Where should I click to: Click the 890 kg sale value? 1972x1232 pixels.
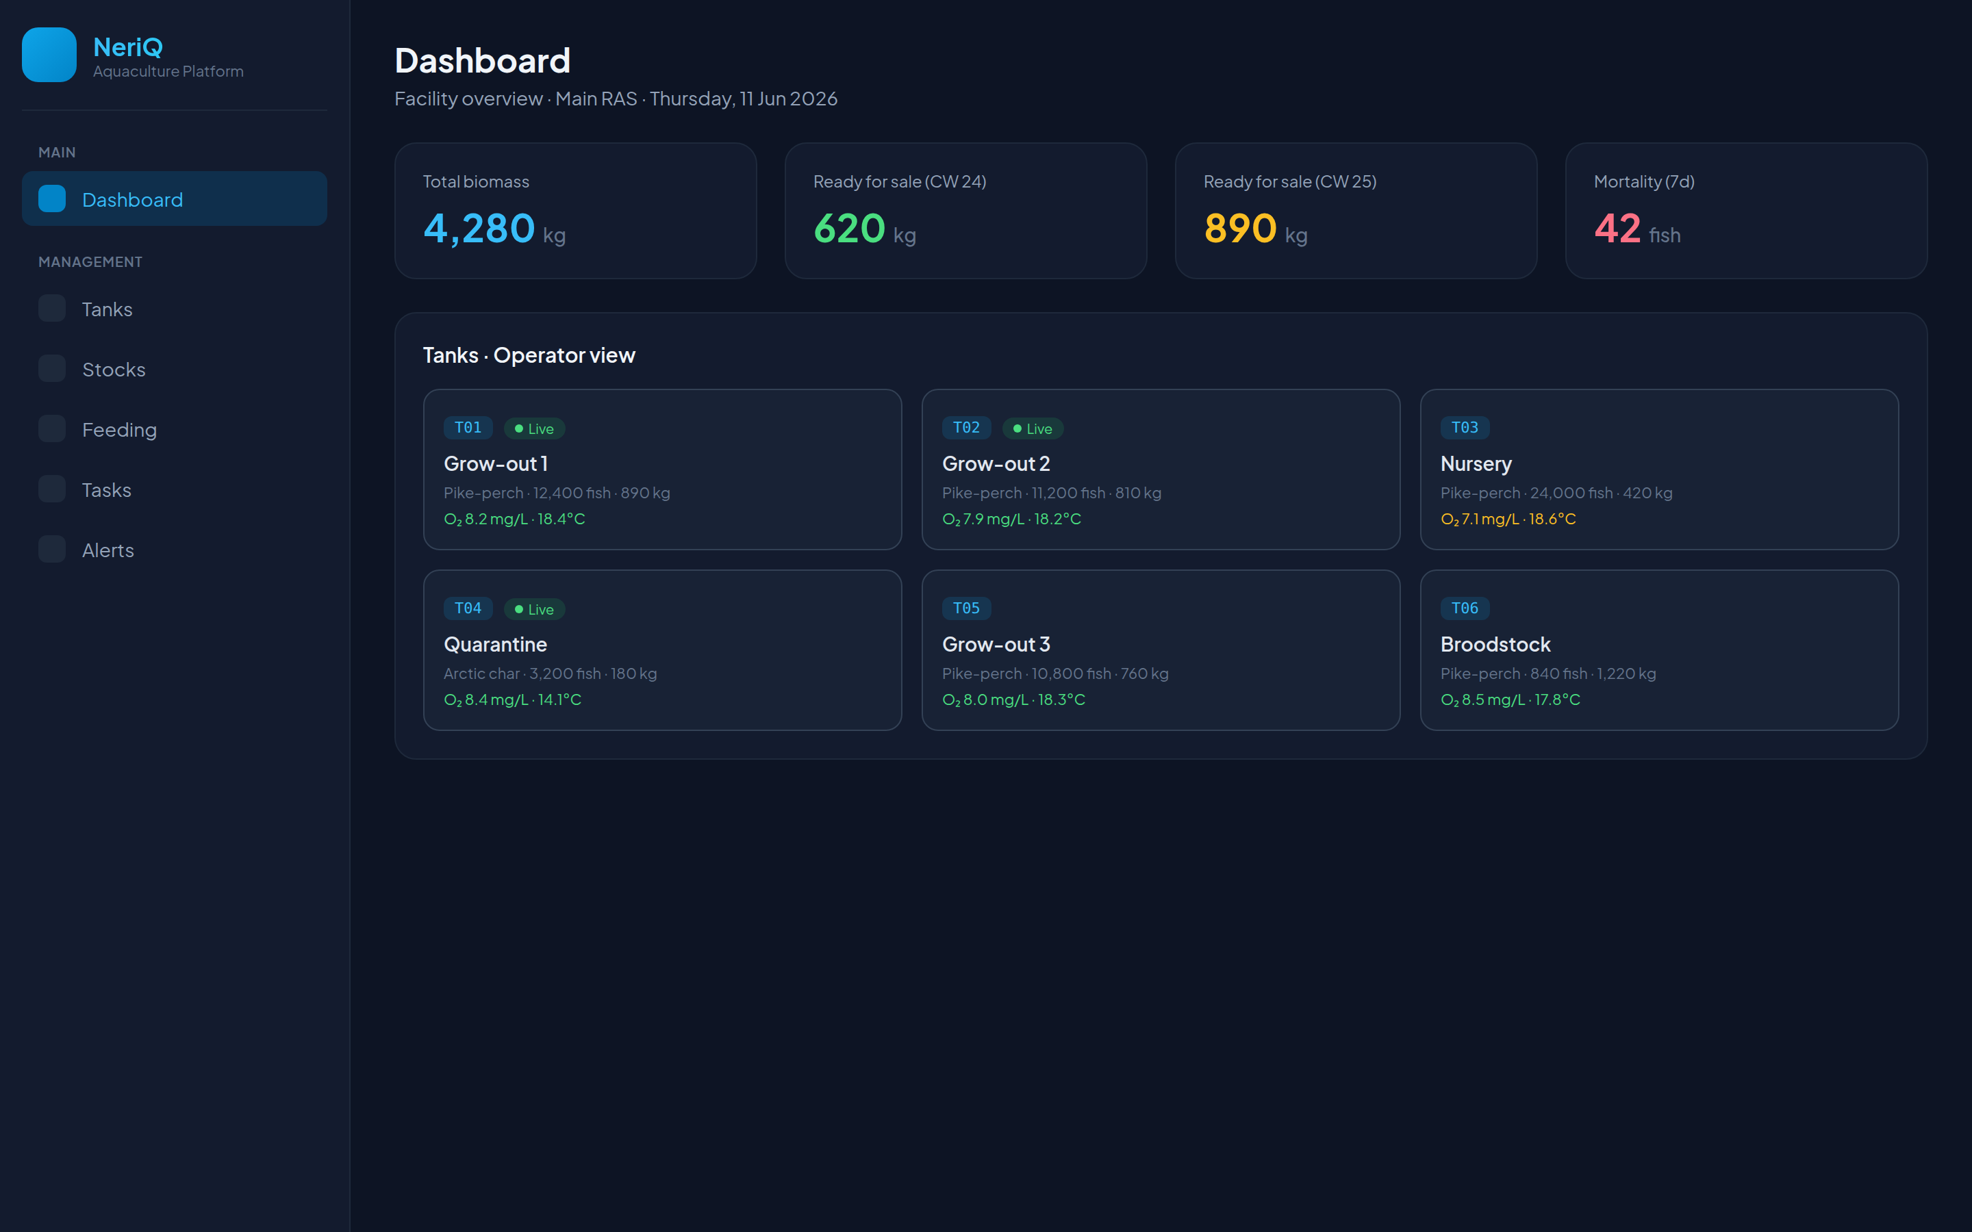click(1256, 229)
